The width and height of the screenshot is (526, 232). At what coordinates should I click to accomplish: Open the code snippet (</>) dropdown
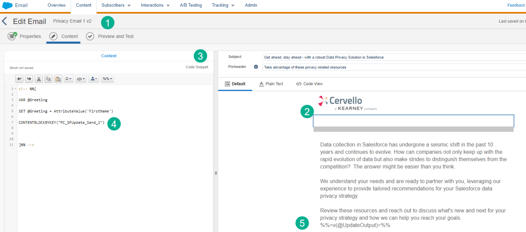(x=80, y=79)
